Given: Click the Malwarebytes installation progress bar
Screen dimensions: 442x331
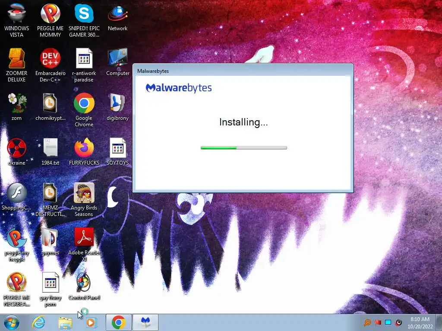Looking at the screenshot, I should click(244, 148).
